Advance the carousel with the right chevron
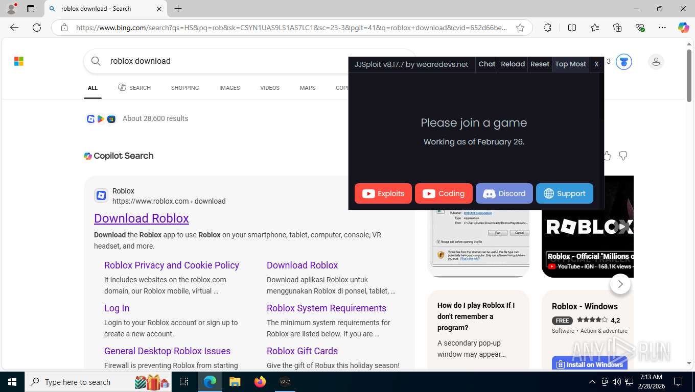 pyautogui.click(x=620, y=284)
